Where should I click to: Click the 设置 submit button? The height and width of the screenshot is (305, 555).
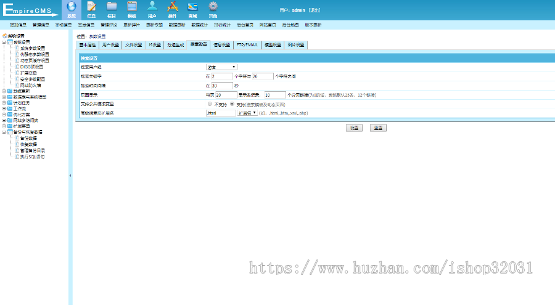pyautogui.click(x=355, y=128)
